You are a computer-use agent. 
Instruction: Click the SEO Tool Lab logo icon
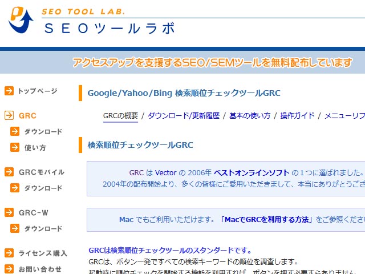point(21,20)
